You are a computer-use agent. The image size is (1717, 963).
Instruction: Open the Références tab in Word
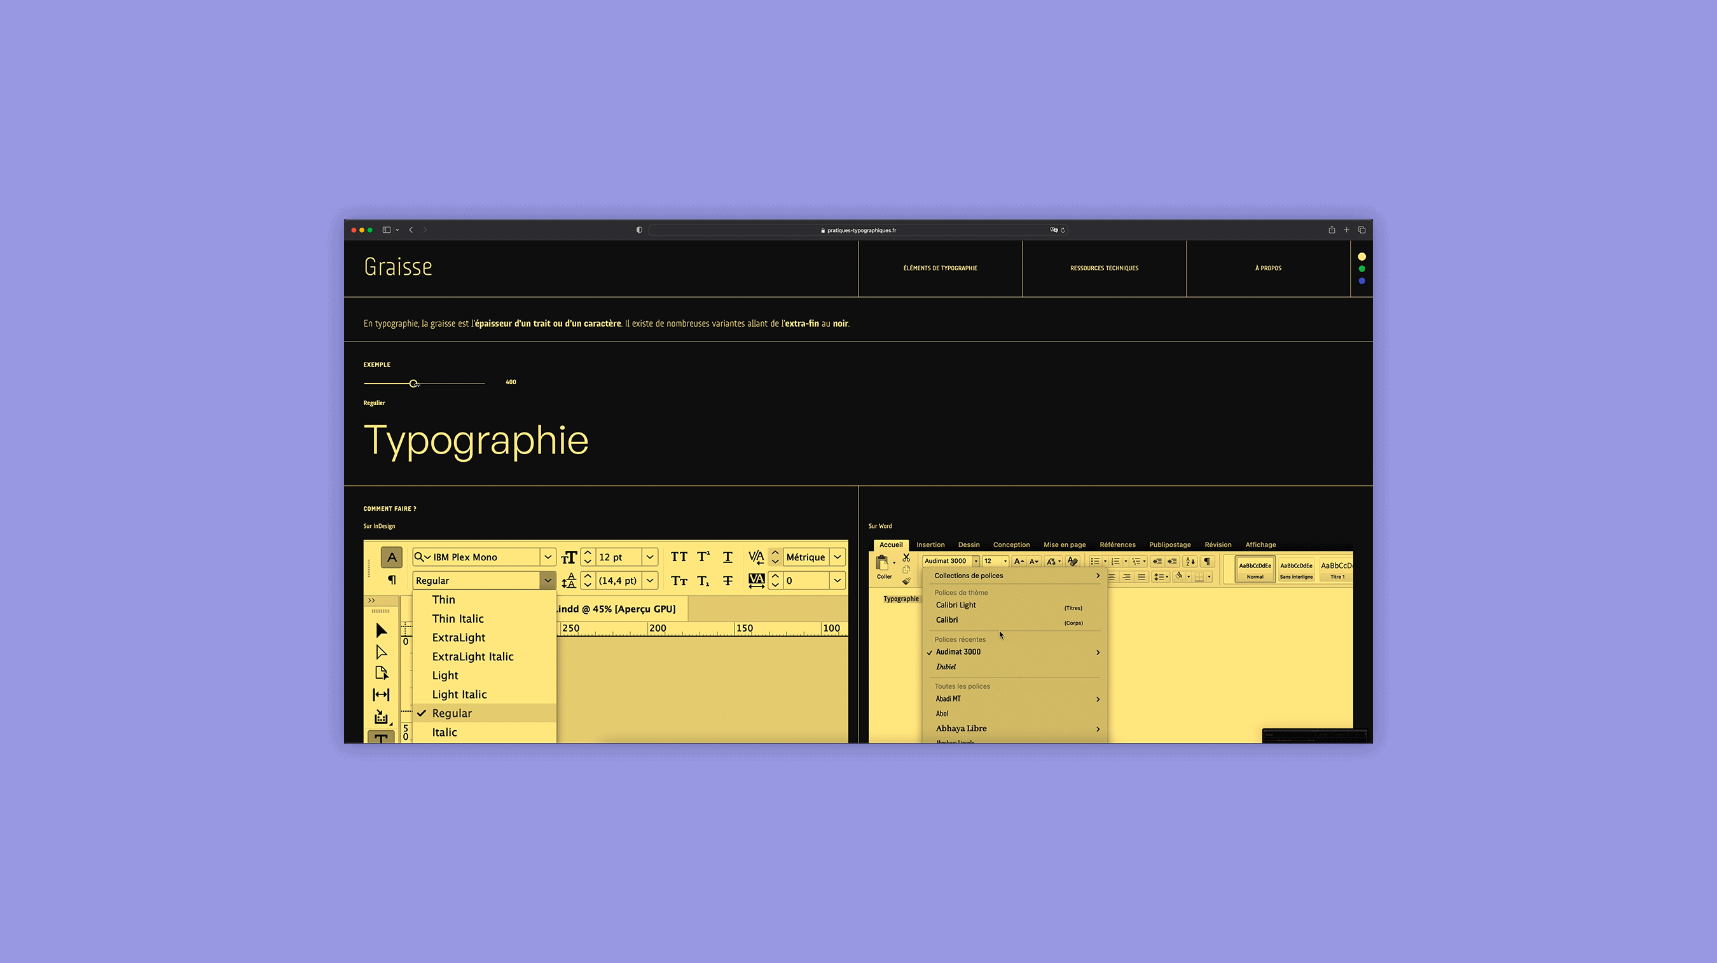pos(1117,545)
